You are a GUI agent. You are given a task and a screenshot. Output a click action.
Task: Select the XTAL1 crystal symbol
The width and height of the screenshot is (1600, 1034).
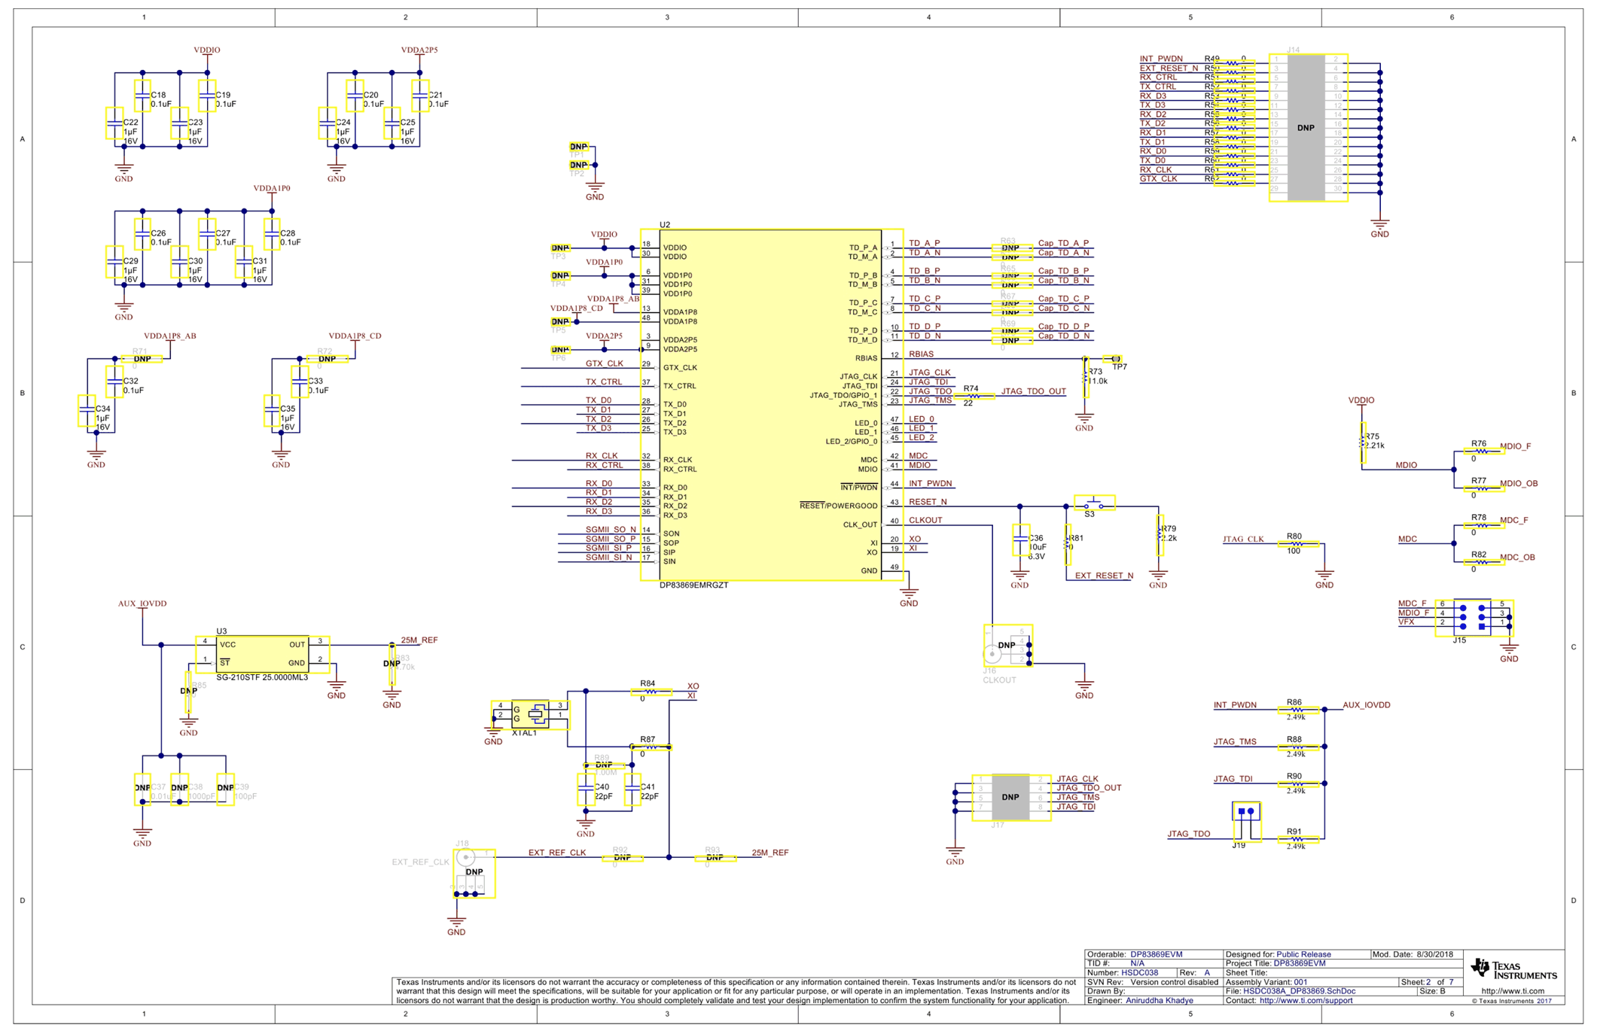click(x=530, y=714)
